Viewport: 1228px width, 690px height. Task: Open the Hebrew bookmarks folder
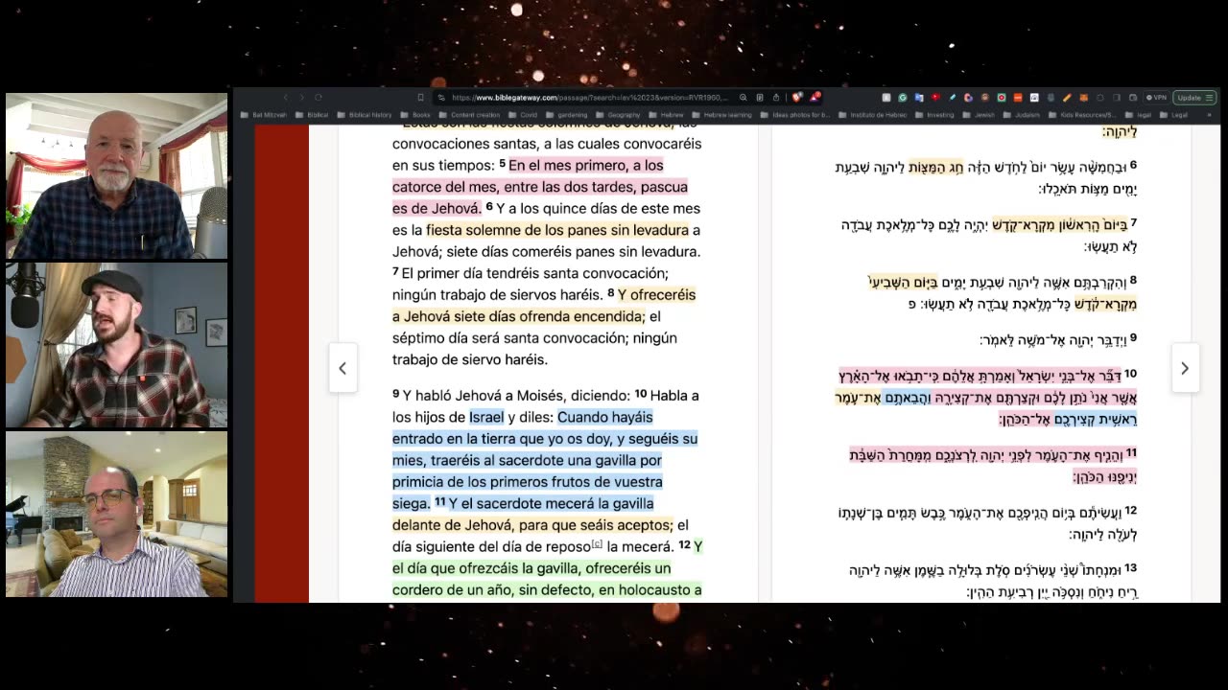666,115
